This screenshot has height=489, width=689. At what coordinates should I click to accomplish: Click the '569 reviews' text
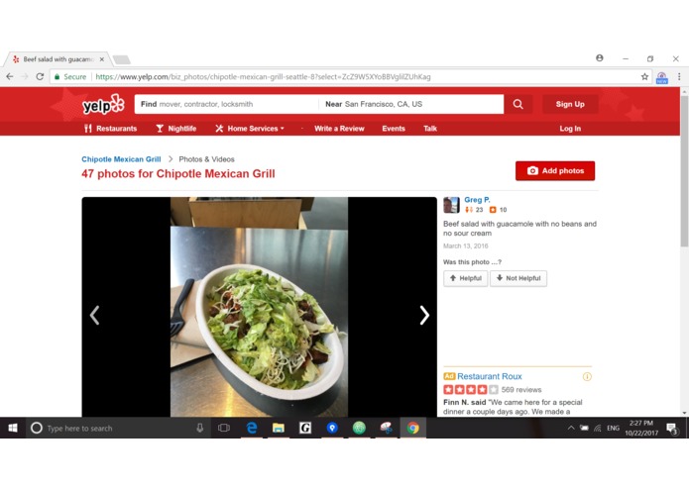(x=521, y=389)
